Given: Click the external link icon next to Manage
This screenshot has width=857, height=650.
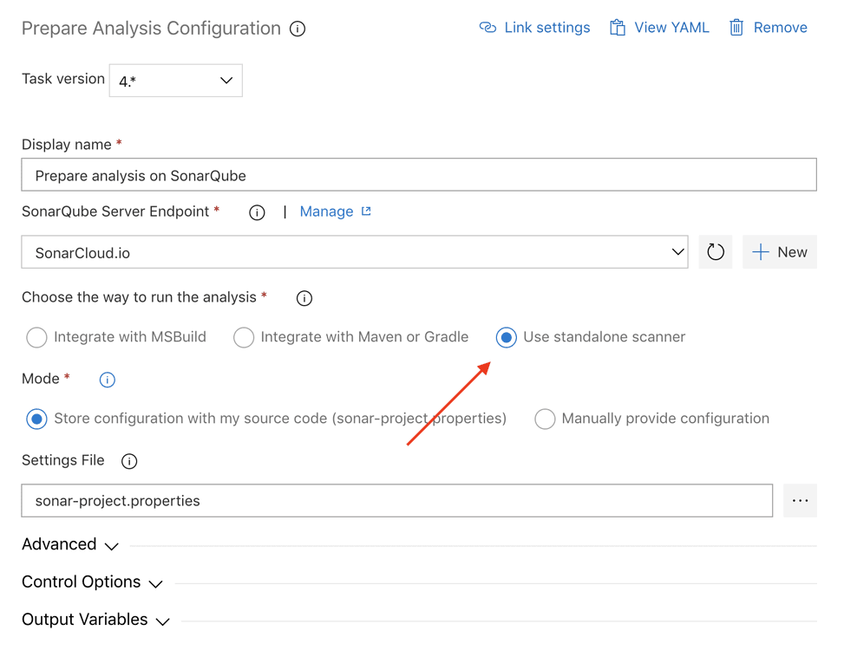Looking at the screenshot, I should [x=366, y=211].
